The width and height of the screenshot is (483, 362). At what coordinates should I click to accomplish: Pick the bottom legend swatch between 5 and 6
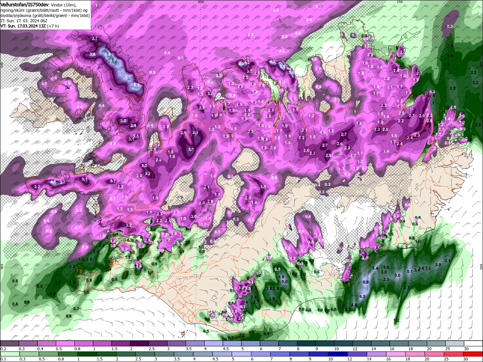click(x=241, y=354)
